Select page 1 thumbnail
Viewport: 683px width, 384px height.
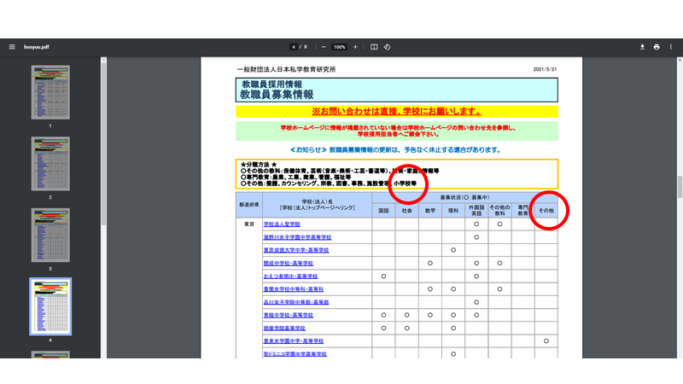(50, 92)
